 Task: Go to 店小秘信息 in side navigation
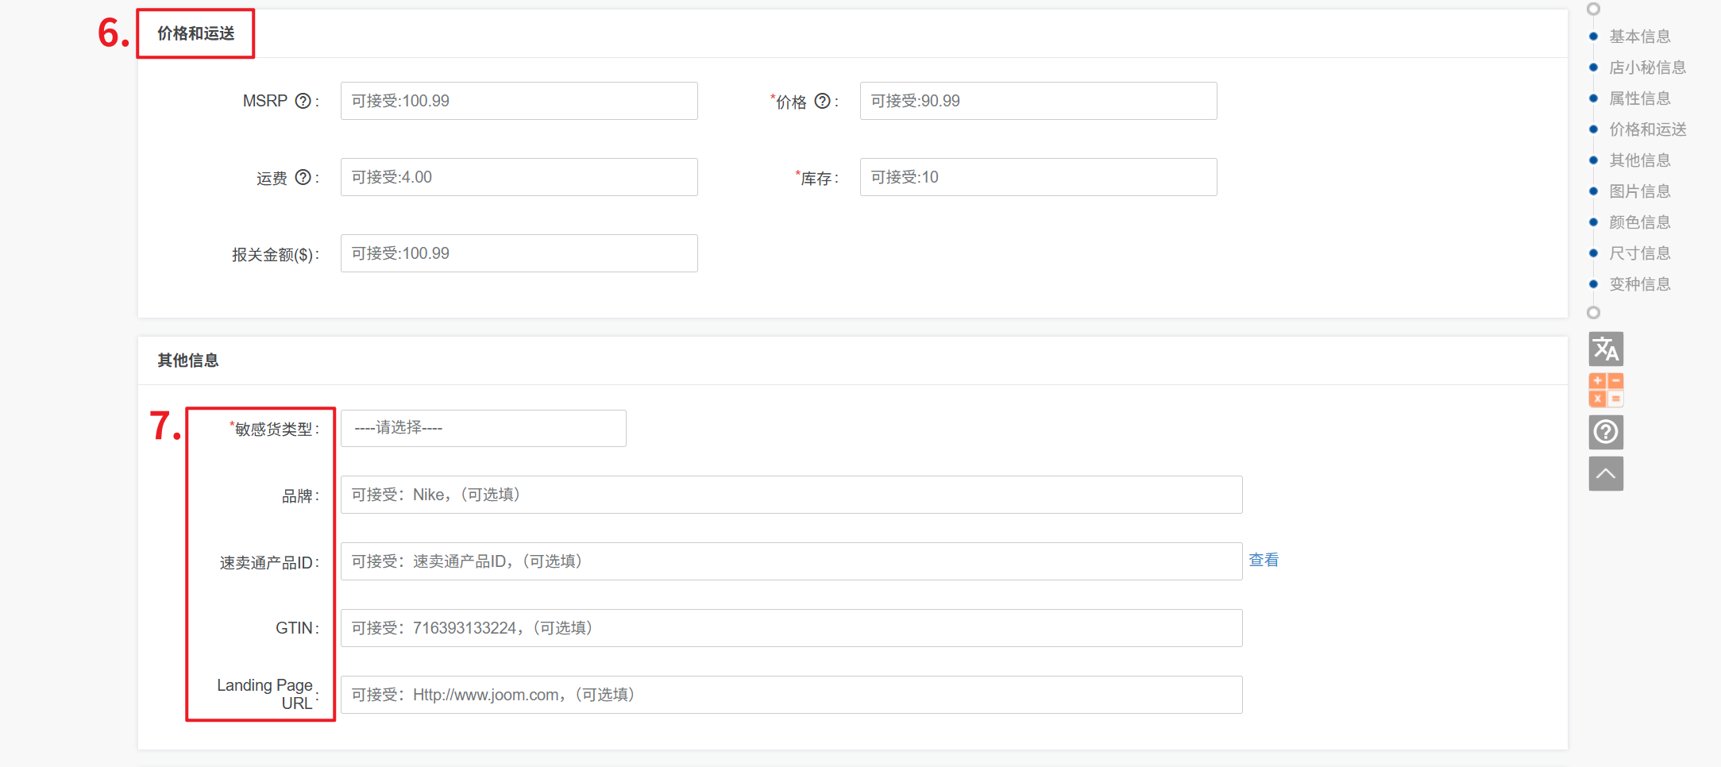[1646, 67]
